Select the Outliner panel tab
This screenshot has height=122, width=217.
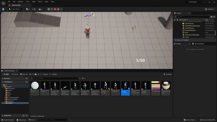[x=179, y=13]
